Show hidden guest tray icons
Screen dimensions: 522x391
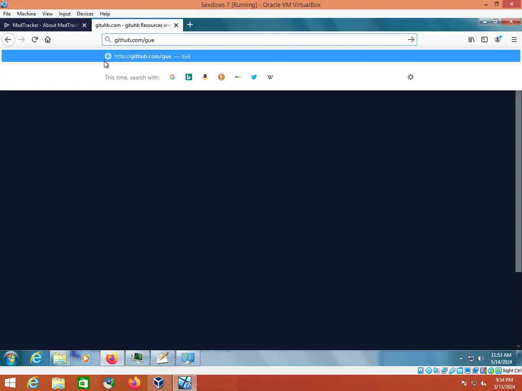click(x=461, y=359)
